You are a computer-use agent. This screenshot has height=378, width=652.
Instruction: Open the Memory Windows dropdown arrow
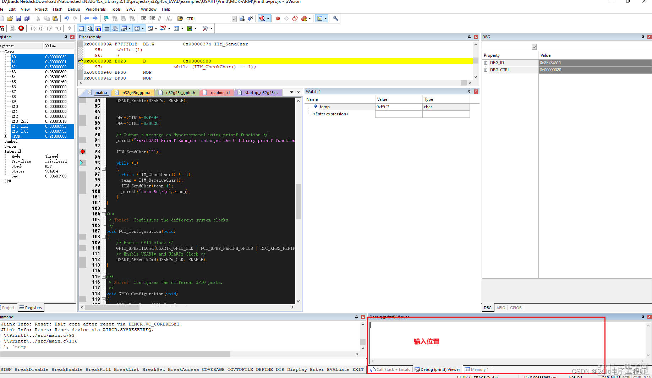(x=142, y=29)
